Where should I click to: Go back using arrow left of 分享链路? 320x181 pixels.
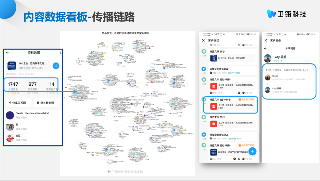pos(265,48)
